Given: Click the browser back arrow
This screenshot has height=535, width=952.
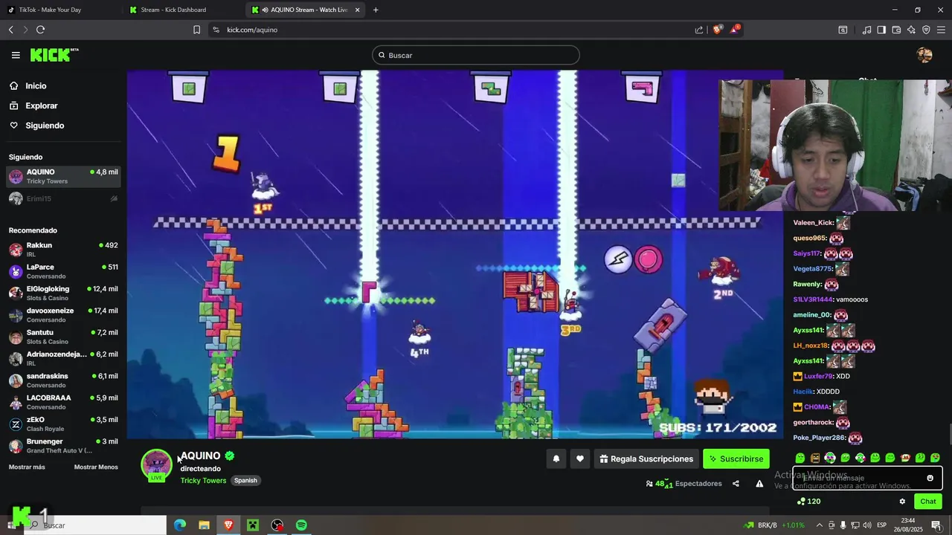Looking at the screenshot, I should [x=10, y=30].
